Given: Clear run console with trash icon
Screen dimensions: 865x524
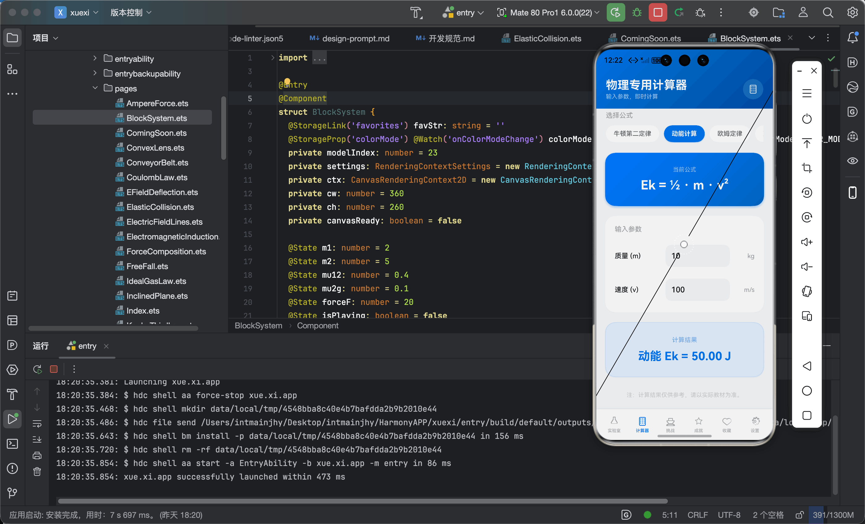Looking at the screenshot, I should 37,472.
